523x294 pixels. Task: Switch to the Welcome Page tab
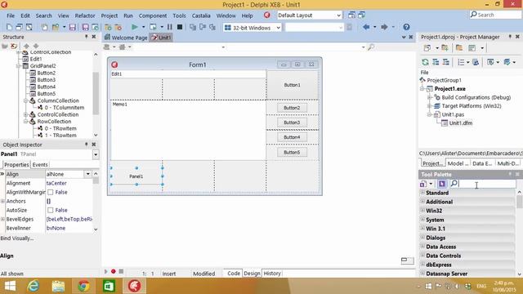(126, 38)
